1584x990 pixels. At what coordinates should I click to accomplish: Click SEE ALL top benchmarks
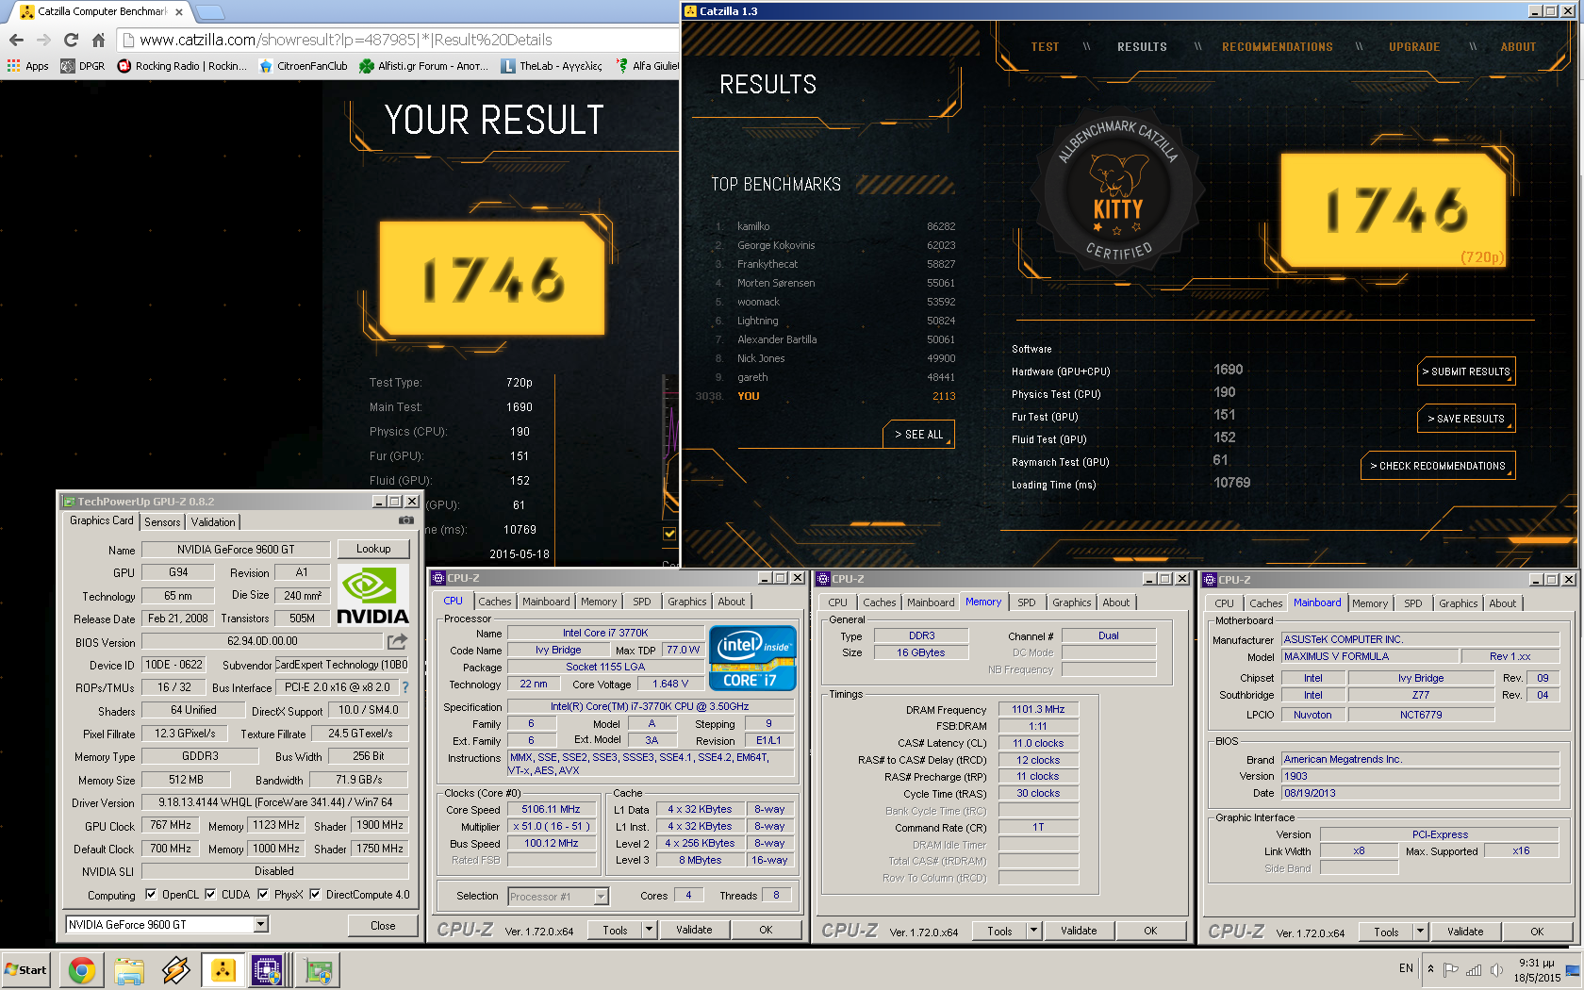tap(919, 435)
